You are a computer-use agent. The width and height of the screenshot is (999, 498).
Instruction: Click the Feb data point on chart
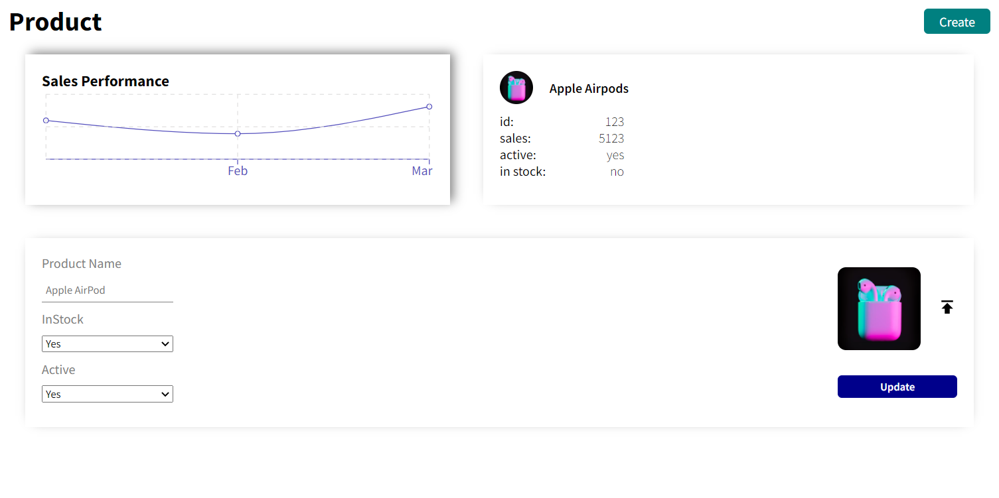tap(238, 134)
